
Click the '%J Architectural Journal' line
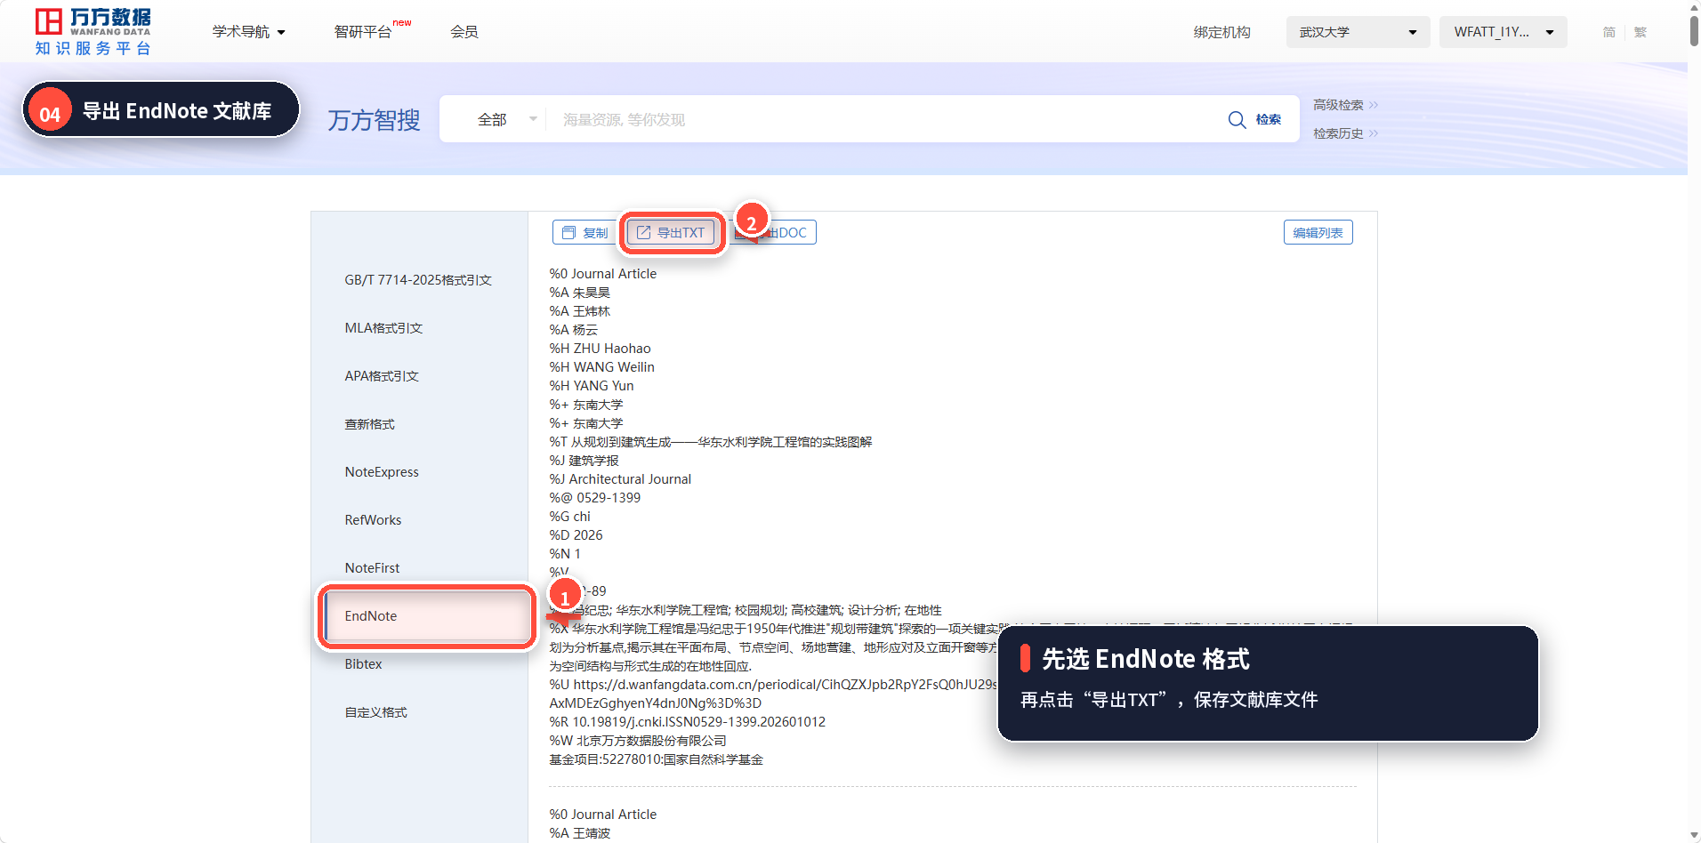click(x=620, y=479)
